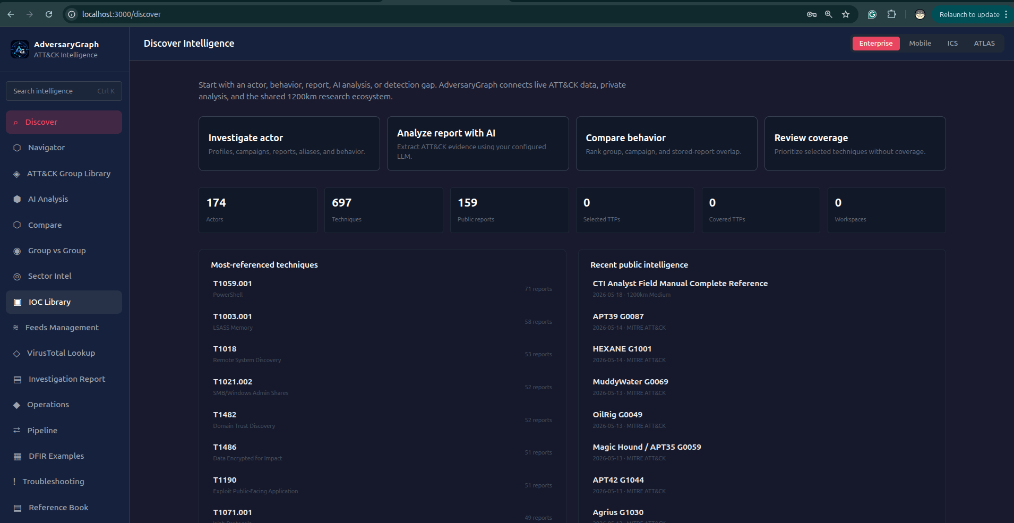Go back with the browser back arrow
This screenshot has width=1014, height=523.
pos(11,14)
